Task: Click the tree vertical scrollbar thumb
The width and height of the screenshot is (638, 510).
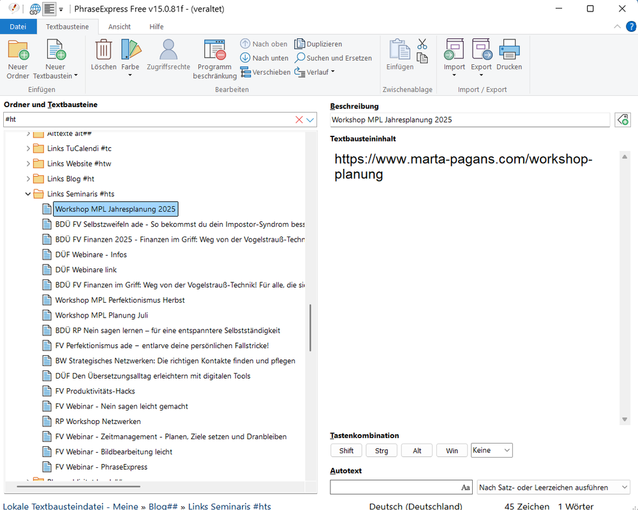Action: tap(311, 328)
